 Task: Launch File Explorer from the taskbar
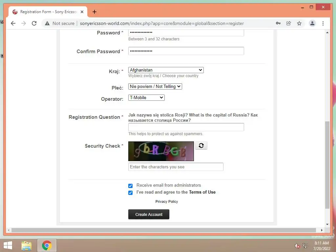click(27, 245)
